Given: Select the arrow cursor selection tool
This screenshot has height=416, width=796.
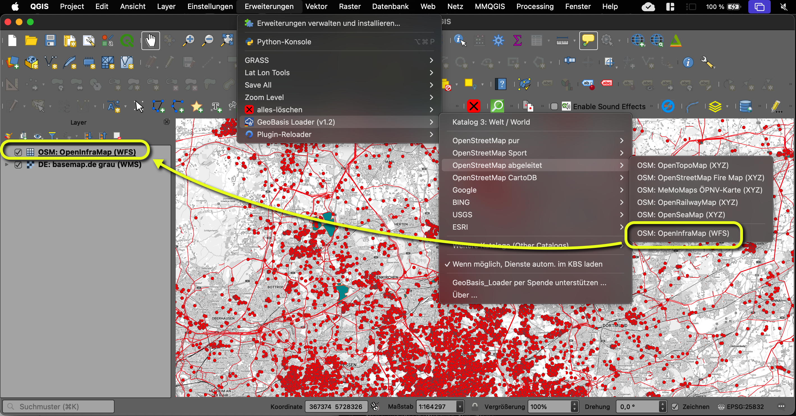Looking at the screenshot, I should coord(139,107).
